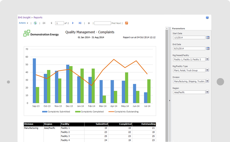
Task: Click the go back to parent report icon
Action: click(89, 23)
